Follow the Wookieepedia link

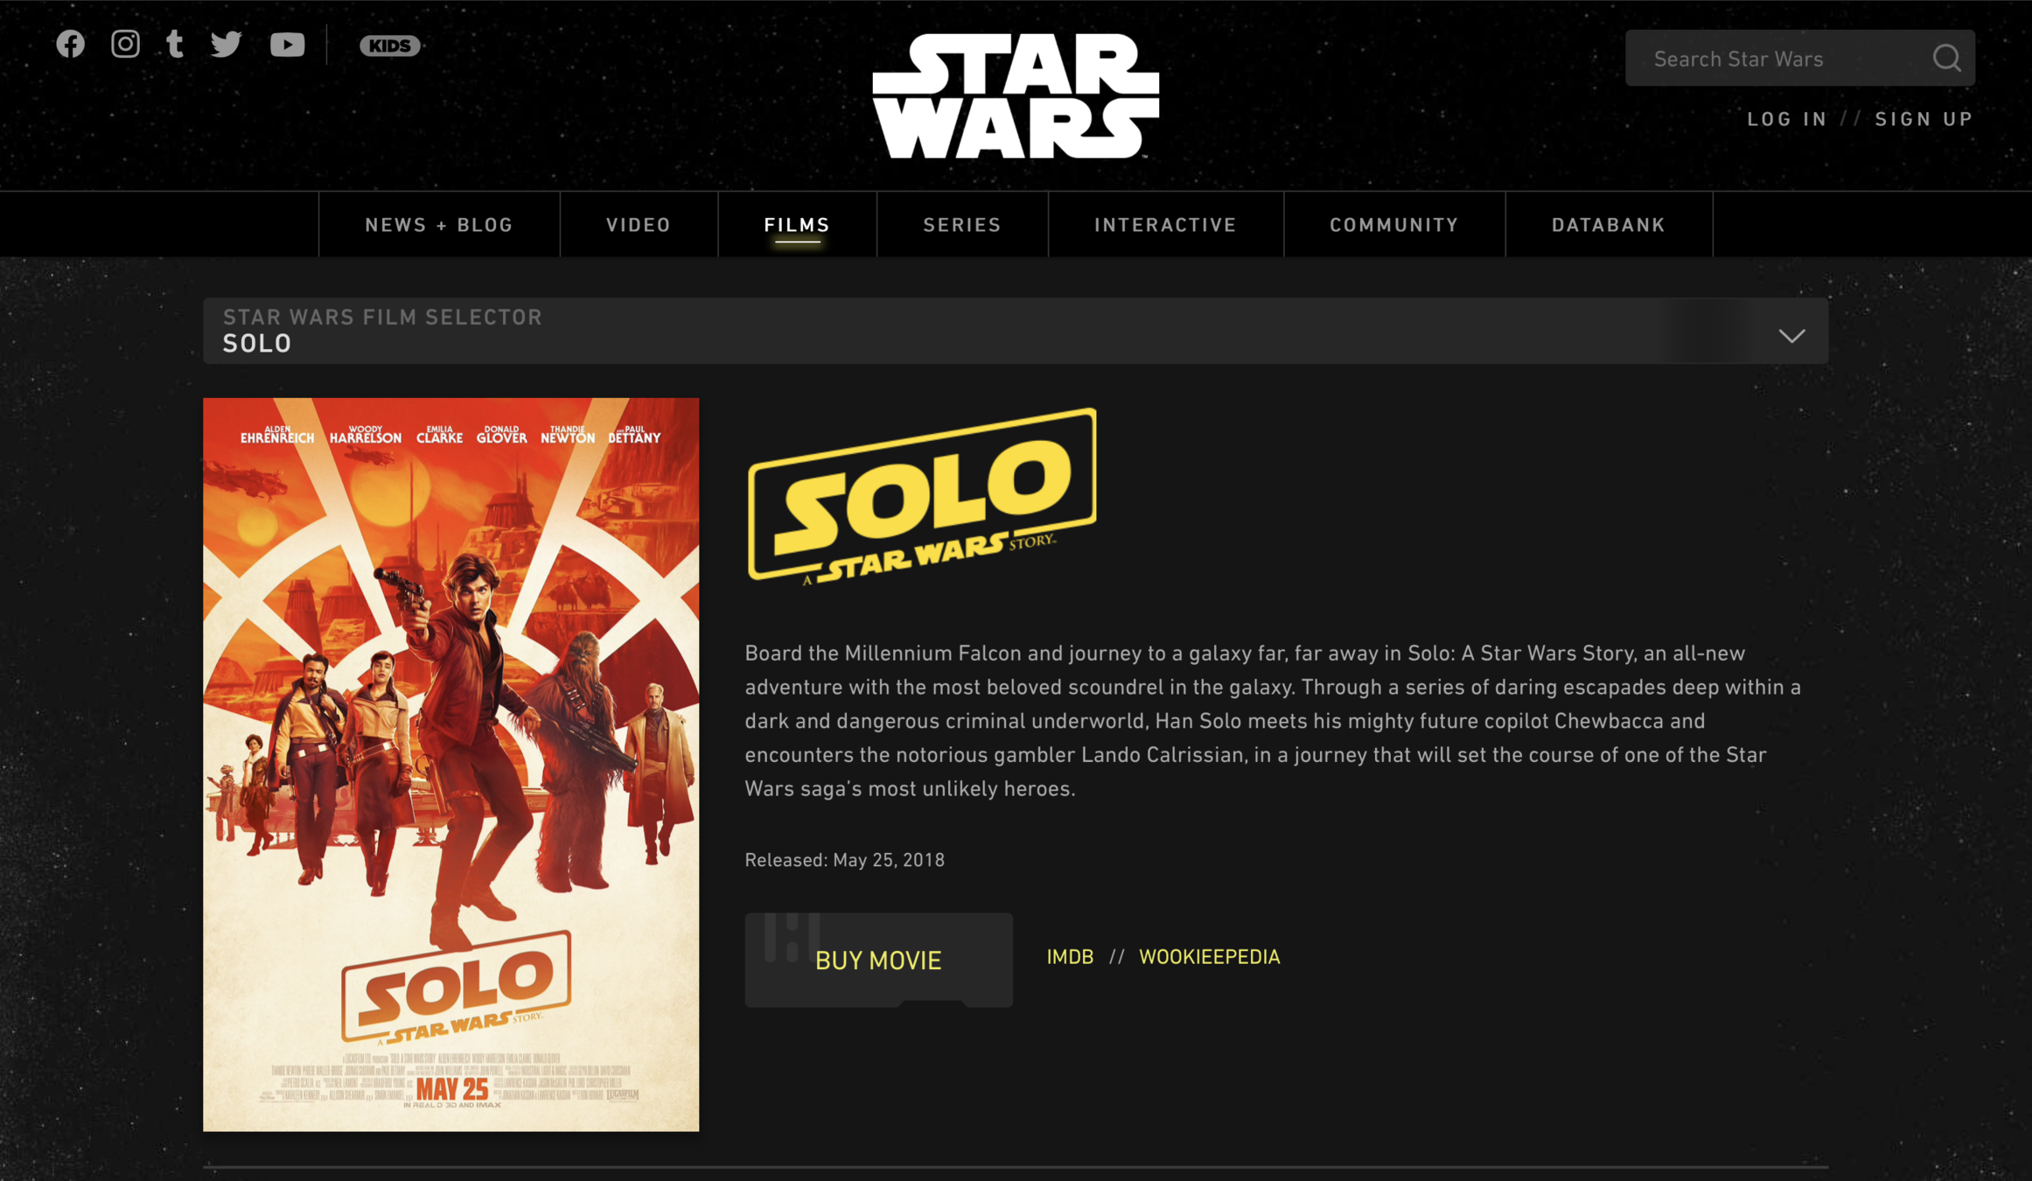1209,956
